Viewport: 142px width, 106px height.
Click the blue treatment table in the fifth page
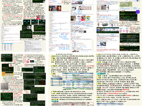tap(78, 81)
